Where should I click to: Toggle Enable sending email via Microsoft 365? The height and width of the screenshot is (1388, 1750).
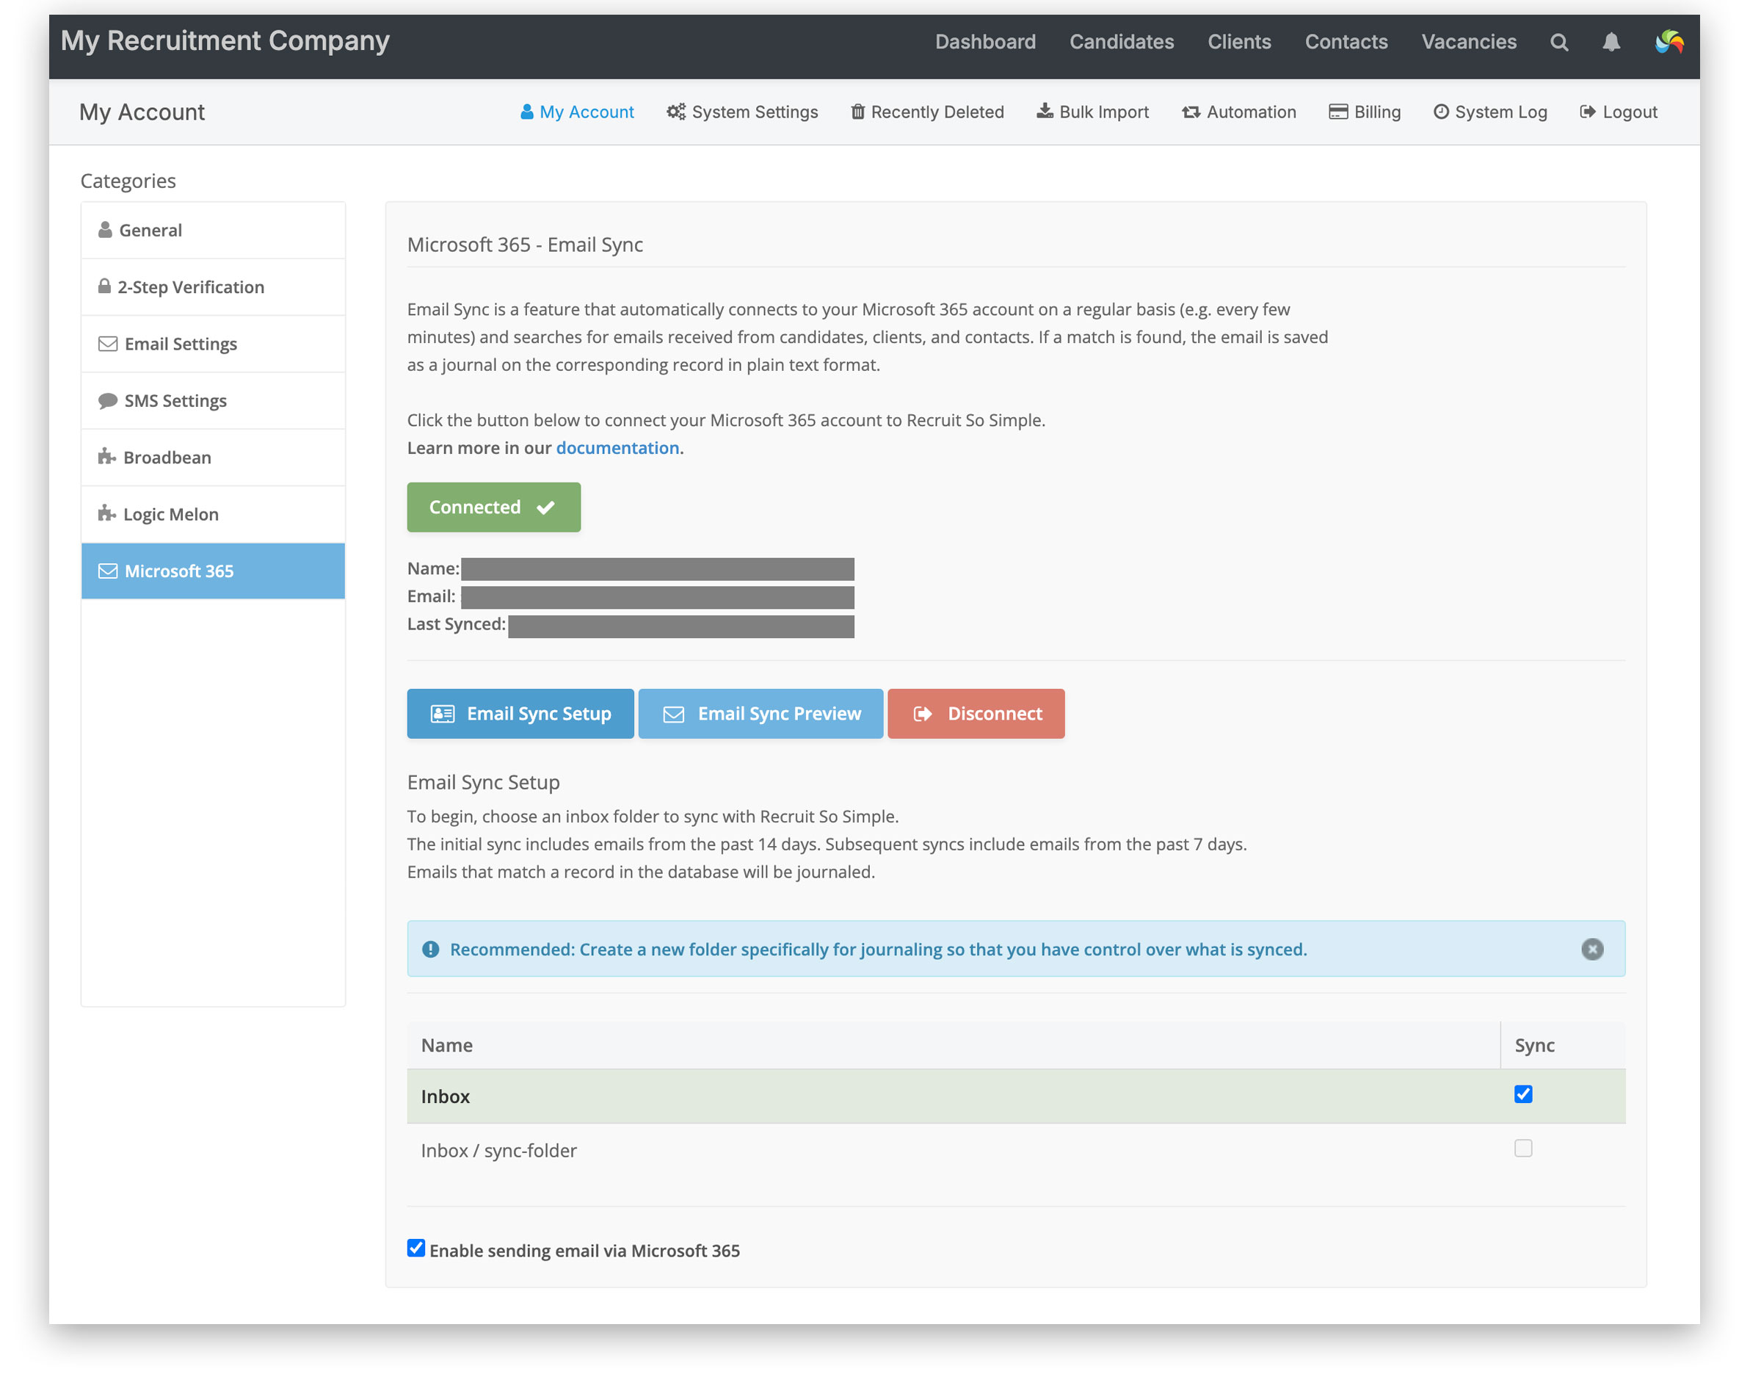point(415,1248)
